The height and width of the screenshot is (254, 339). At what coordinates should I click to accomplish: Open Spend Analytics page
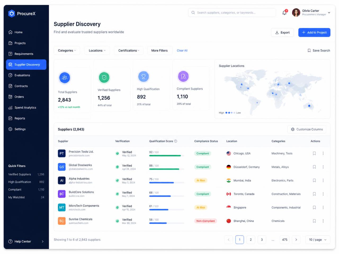coord(26,108)
